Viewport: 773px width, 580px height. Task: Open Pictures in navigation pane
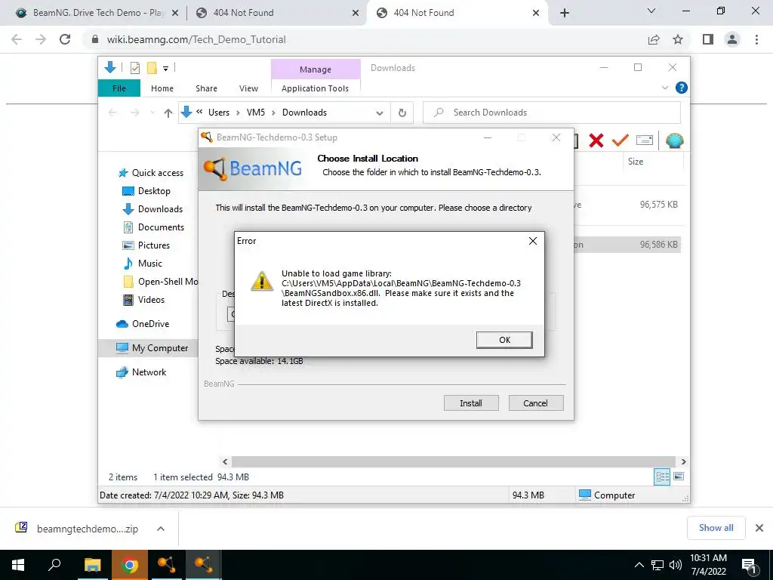146,245
